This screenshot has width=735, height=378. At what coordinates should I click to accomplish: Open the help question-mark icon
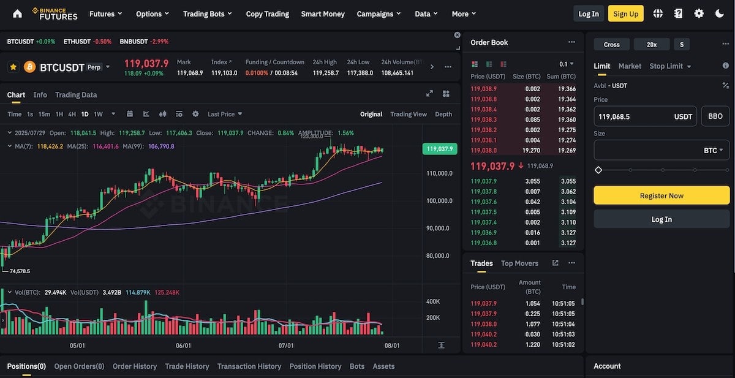pyautogui.click(x=679, y=13)
